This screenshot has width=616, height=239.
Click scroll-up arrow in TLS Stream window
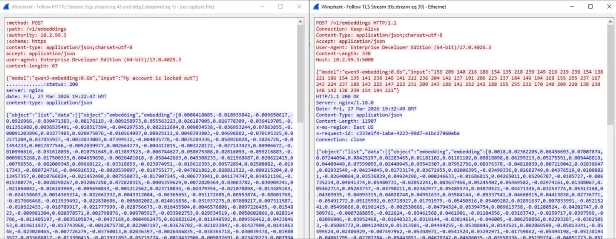coord(610,22)
